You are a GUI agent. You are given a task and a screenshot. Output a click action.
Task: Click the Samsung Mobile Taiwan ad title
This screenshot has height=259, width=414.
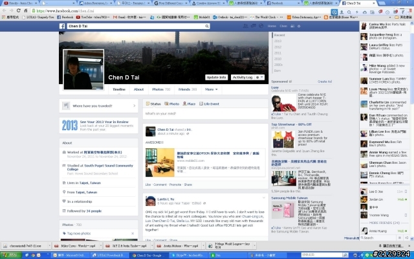click(290, 198)
